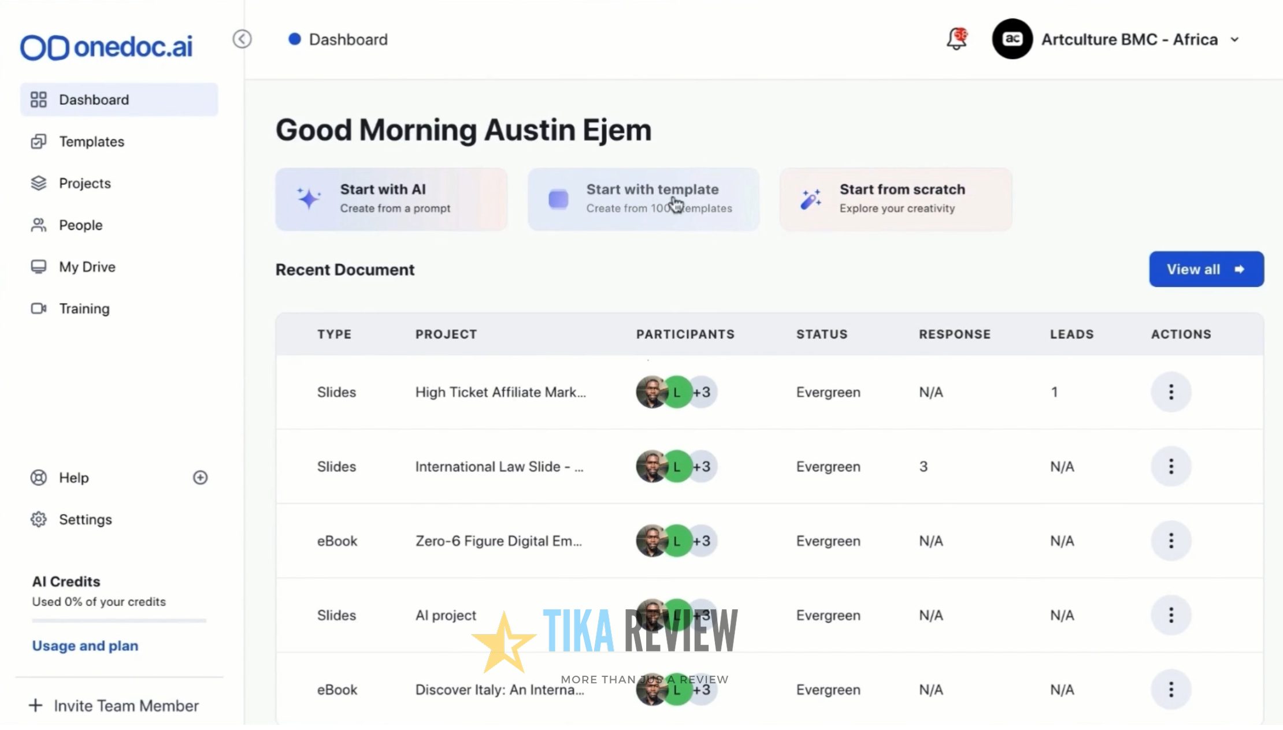Open actions menu for Zero-6 Figure Digital row
The width and height of the screenshot is (1283, 730).
coord(1171,541)
